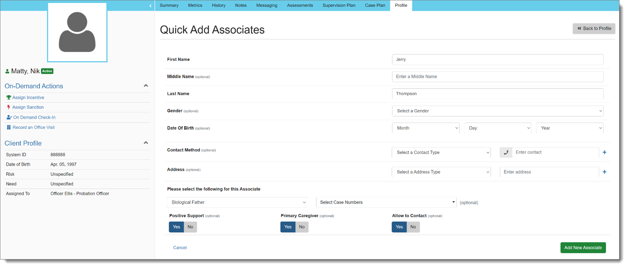Image resolution: width=627 pixels, height=267 pixels.
Task: Set Primary Caregiver to No
Action: [x=302, y=227]
